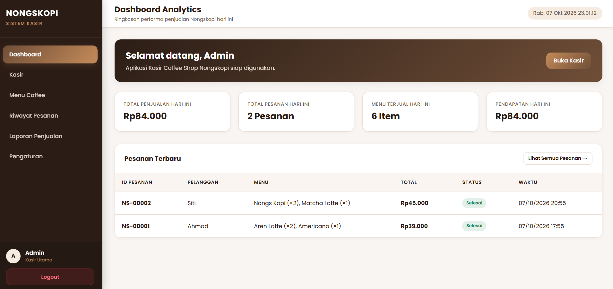Click the timestamp 07/10/2026 17:55
The height and width of the screenshot is (289, 613).
coord(541,226)
